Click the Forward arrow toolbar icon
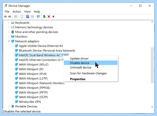157x116 pixels. [10, 17]
